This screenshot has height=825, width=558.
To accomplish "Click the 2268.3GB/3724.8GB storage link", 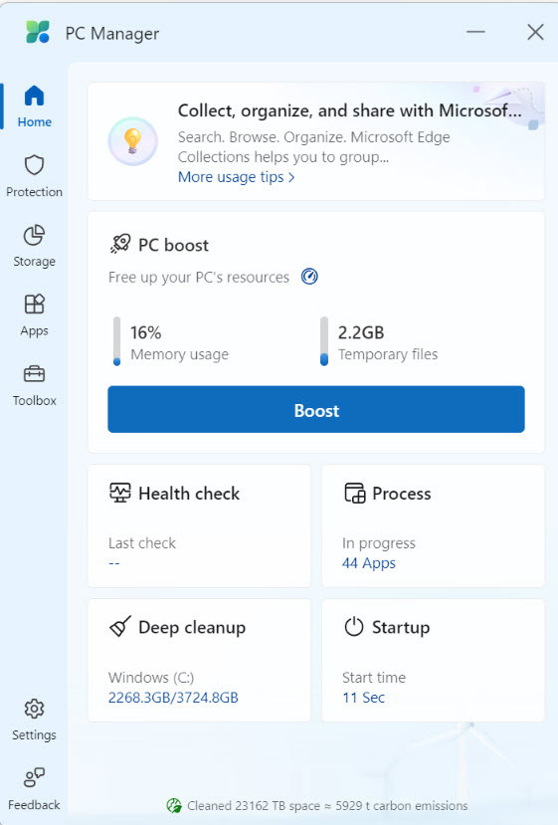I will pos(173,698).
